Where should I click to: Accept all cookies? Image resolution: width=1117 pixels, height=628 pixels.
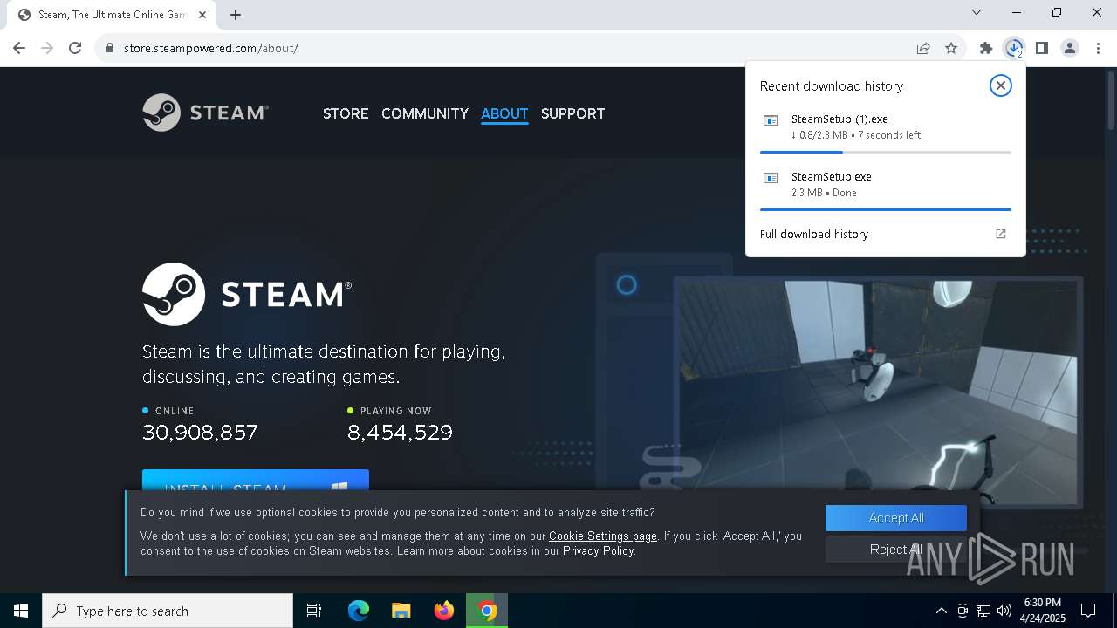tap(896, 518)
